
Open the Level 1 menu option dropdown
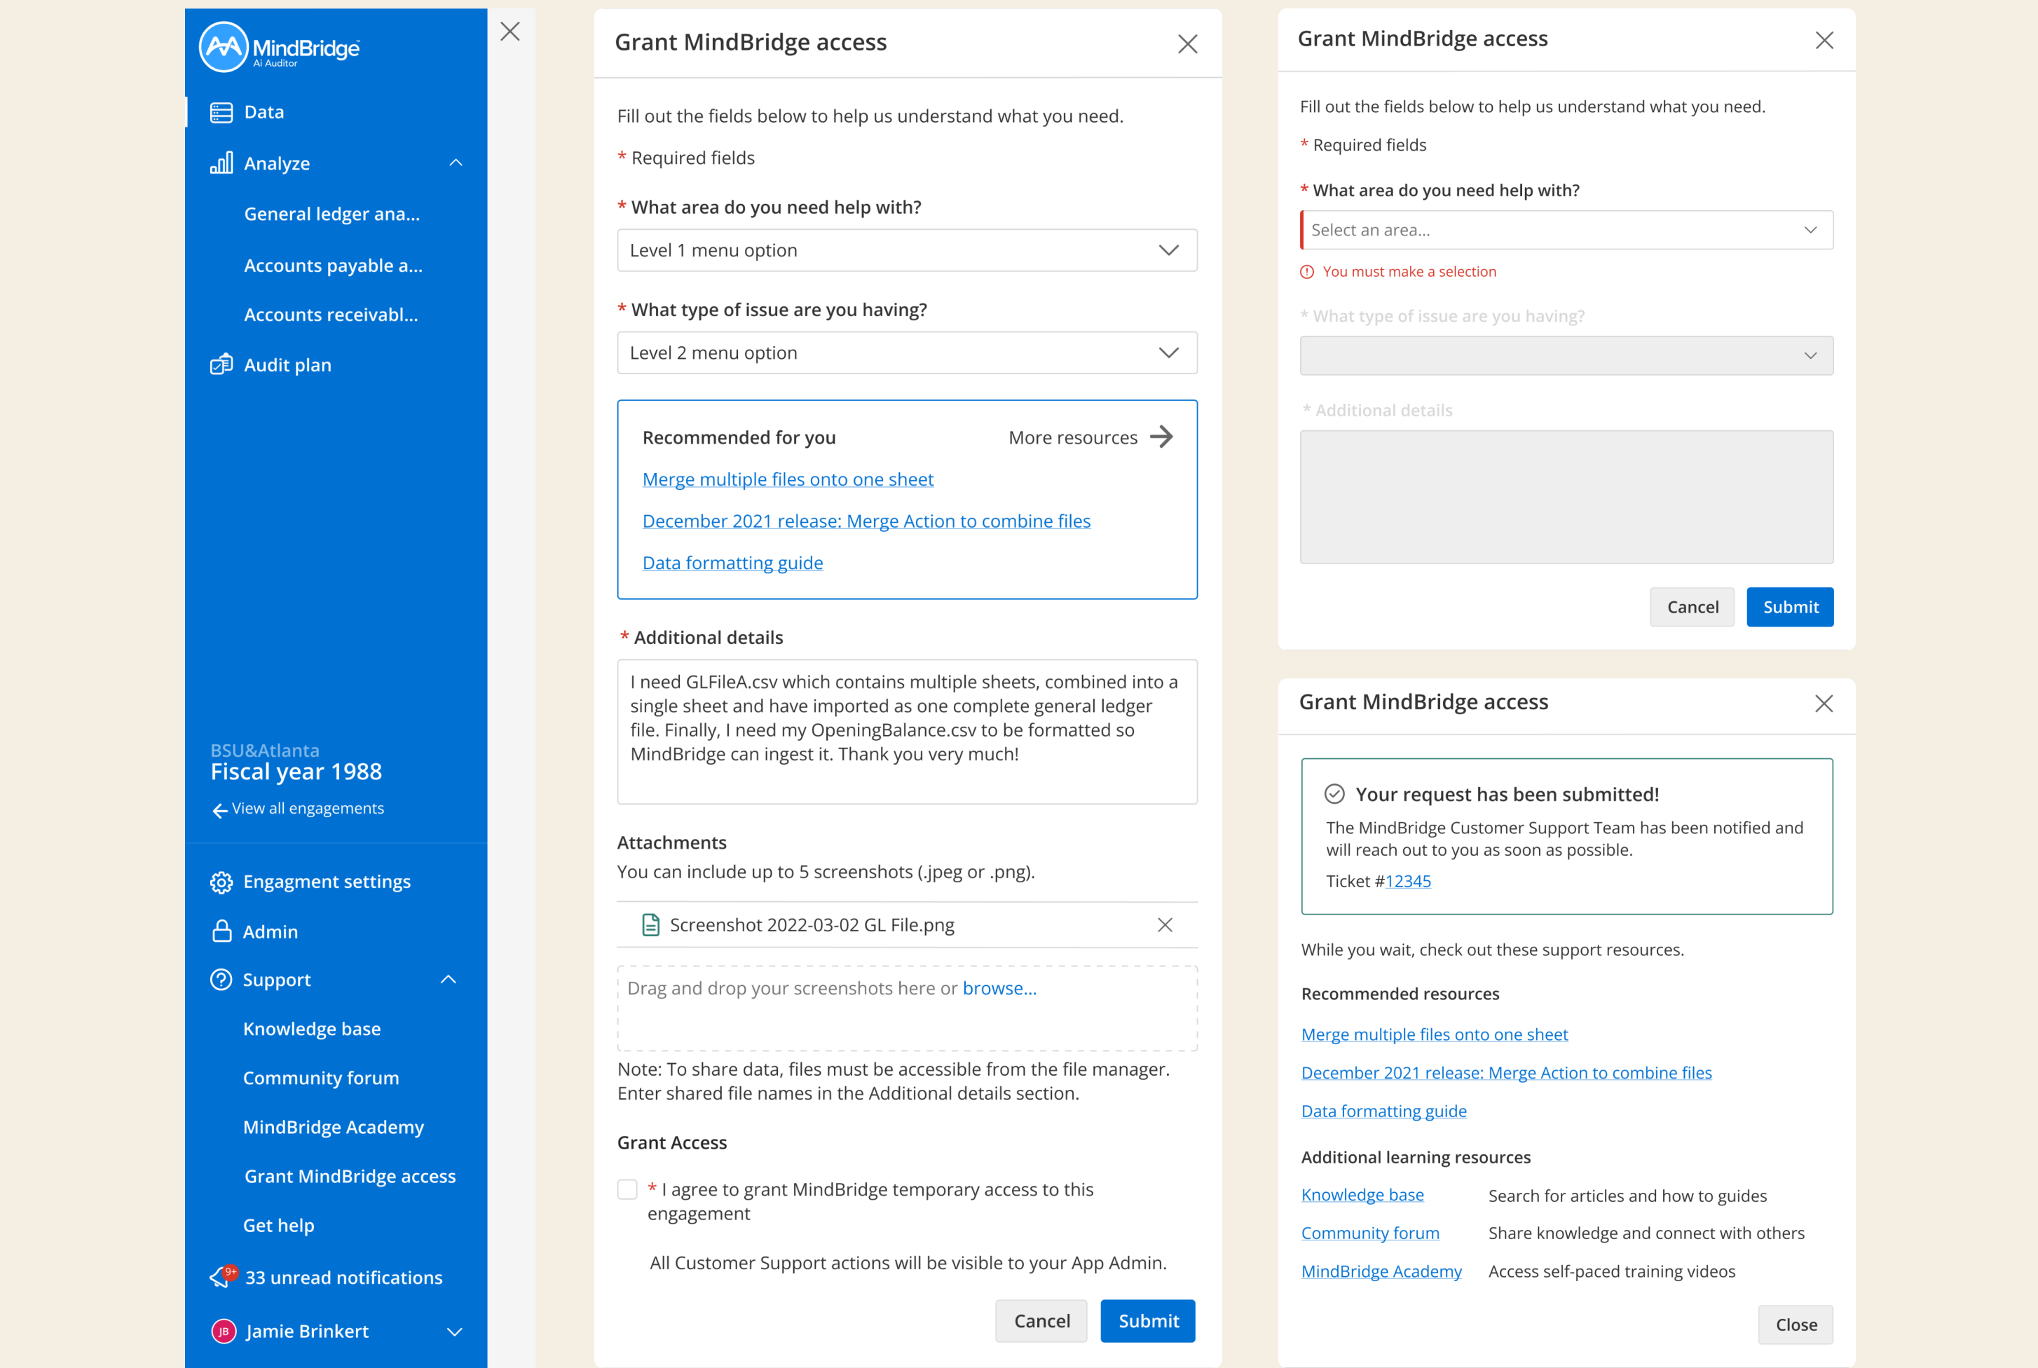pos(908,250)
